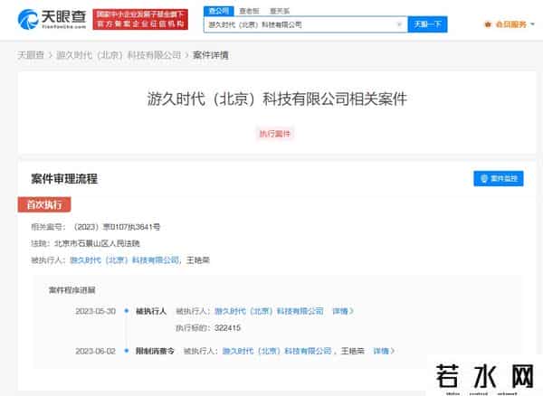Image resolution: width=543 pixels, height=396 pixels.
Task: Open the 会员服务 menu
Action: [511, 24]
